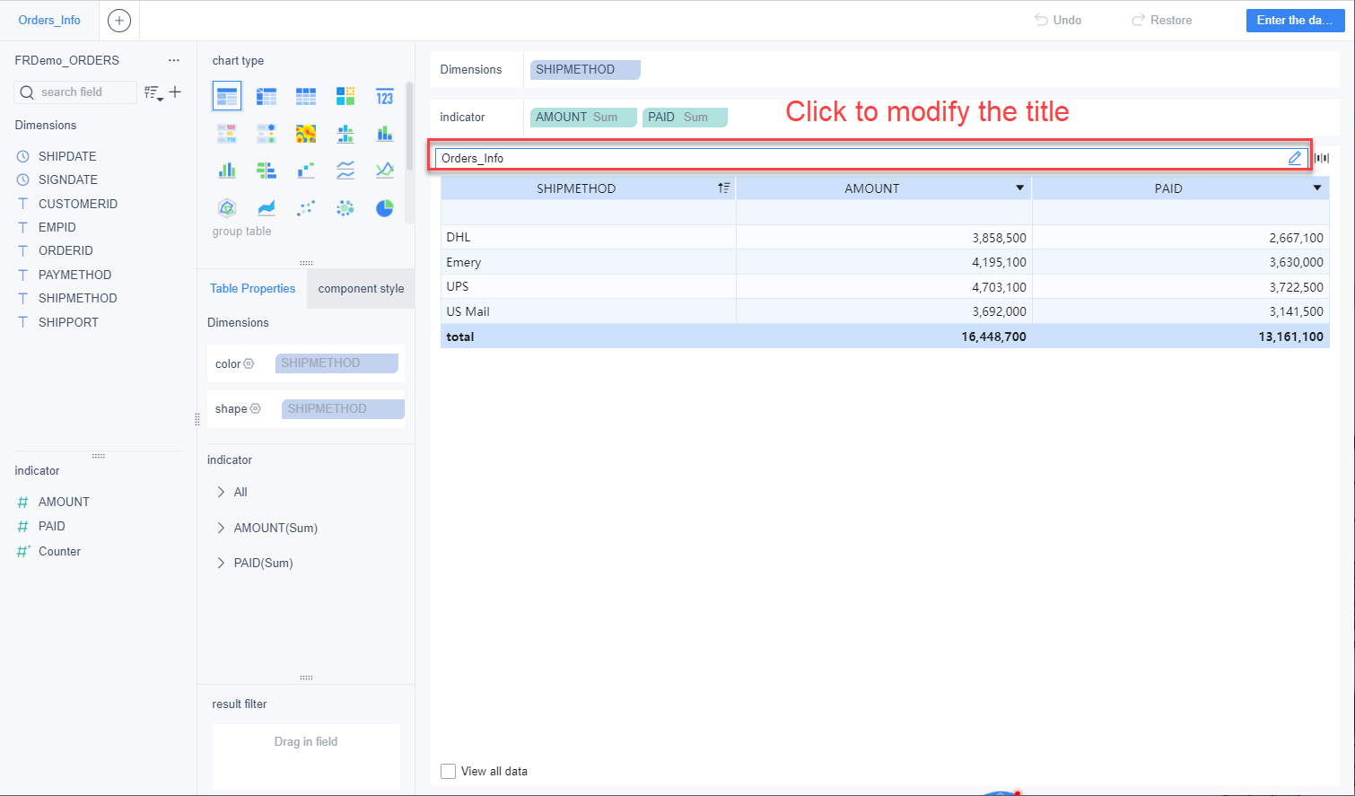Switch to component style tab
Image resolution: width=1355 pixels, height=796 pixels.
coord(361,288)
